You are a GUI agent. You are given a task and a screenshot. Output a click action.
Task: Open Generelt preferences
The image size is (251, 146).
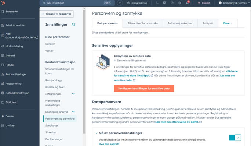coord(50,44)
